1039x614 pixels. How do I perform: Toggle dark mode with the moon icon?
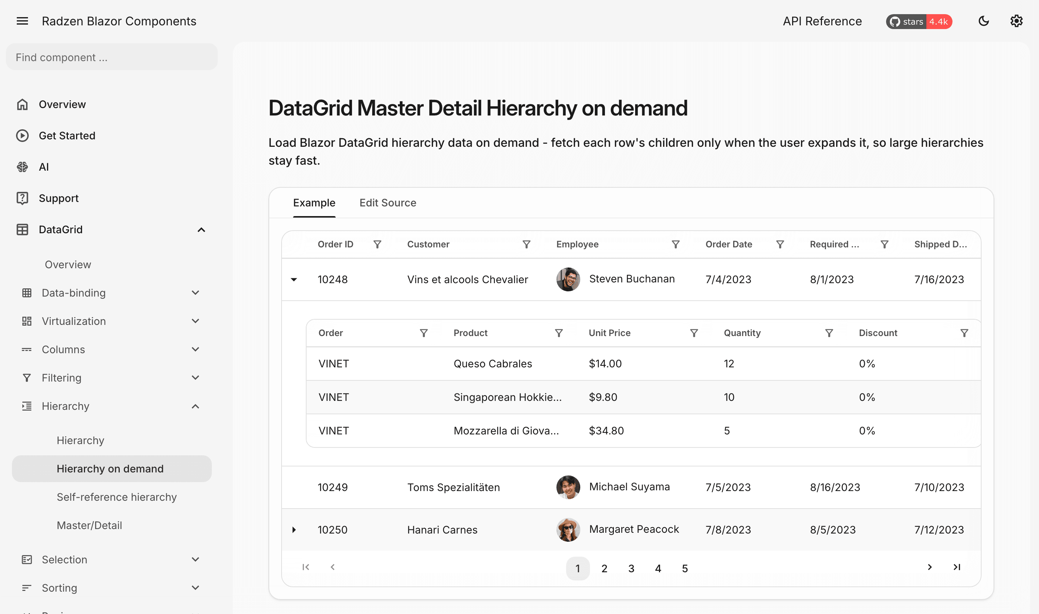(983, 21)
